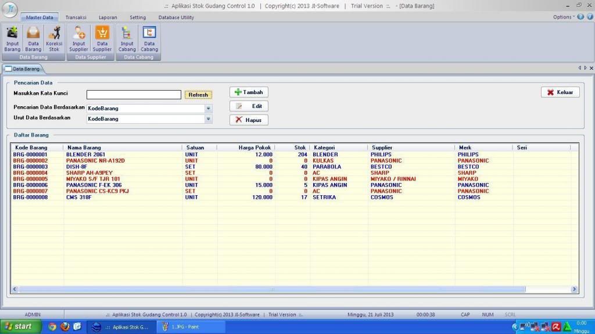Open the Database Utility tab
Viewport: 595px width, 334px height.
pos(176,17)
